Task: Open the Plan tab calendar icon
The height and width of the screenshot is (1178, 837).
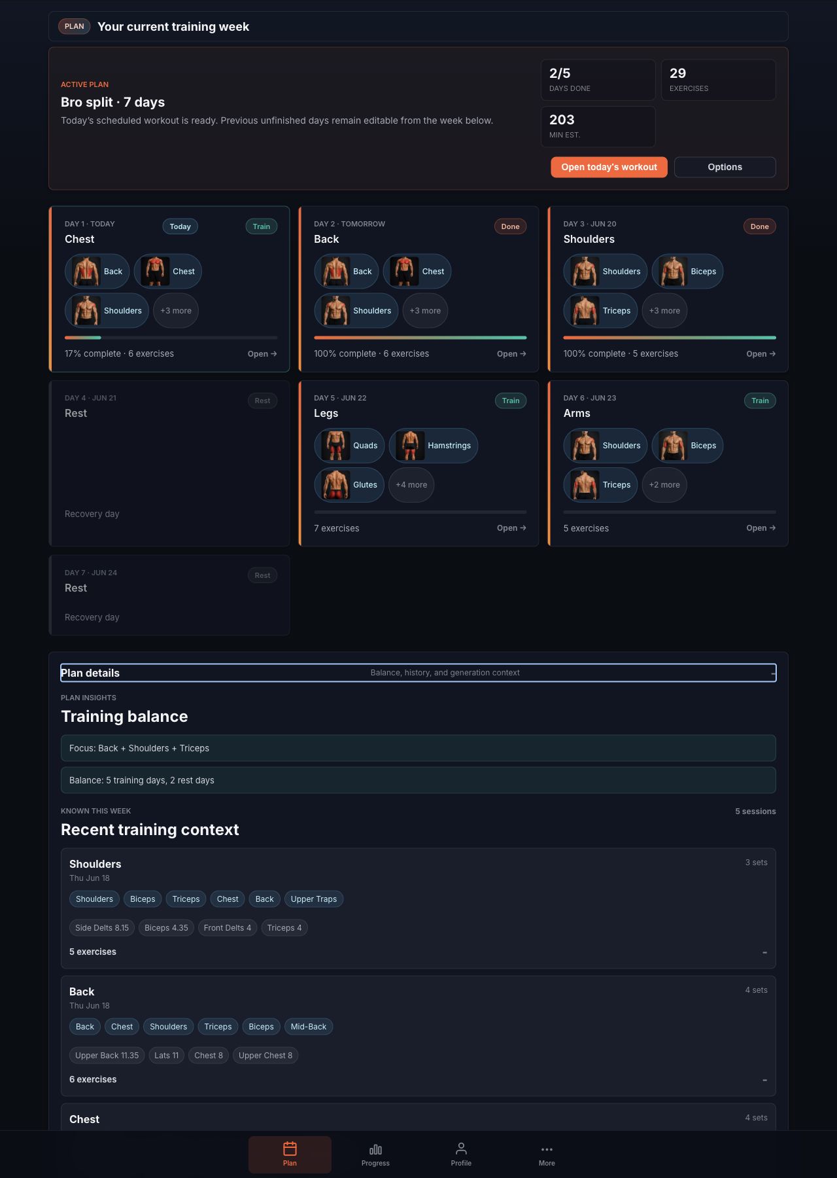Action: (x=290, y=1149)
